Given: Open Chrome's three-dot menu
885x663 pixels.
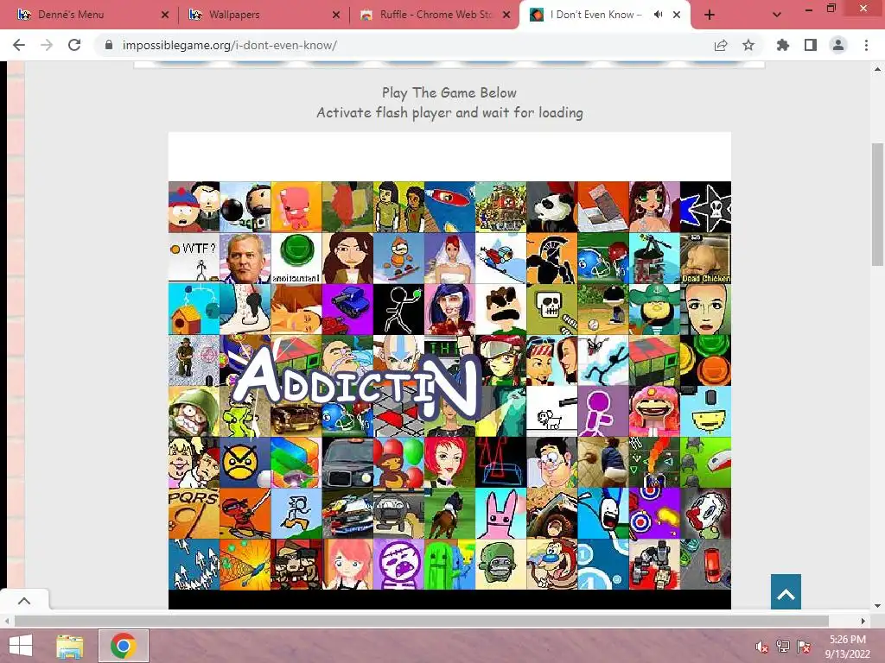Looking at the screenshot, I should (x=866, y=45).
